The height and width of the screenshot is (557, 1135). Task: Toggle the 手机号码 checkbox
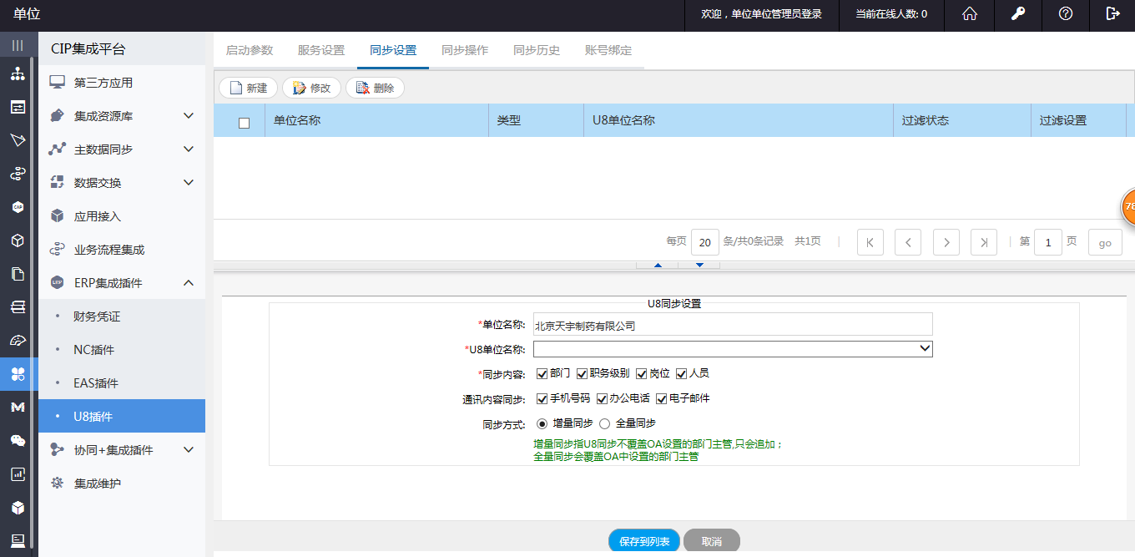pyautogui.click(x=542, y=399)
